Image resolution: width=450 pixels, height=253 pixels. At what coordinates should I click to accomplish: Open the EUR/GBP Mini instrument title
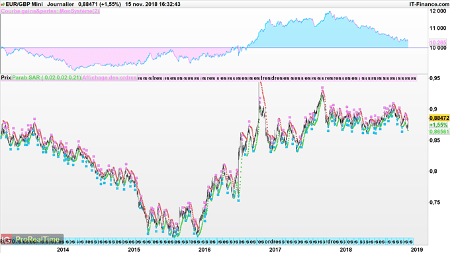[24, 5]
